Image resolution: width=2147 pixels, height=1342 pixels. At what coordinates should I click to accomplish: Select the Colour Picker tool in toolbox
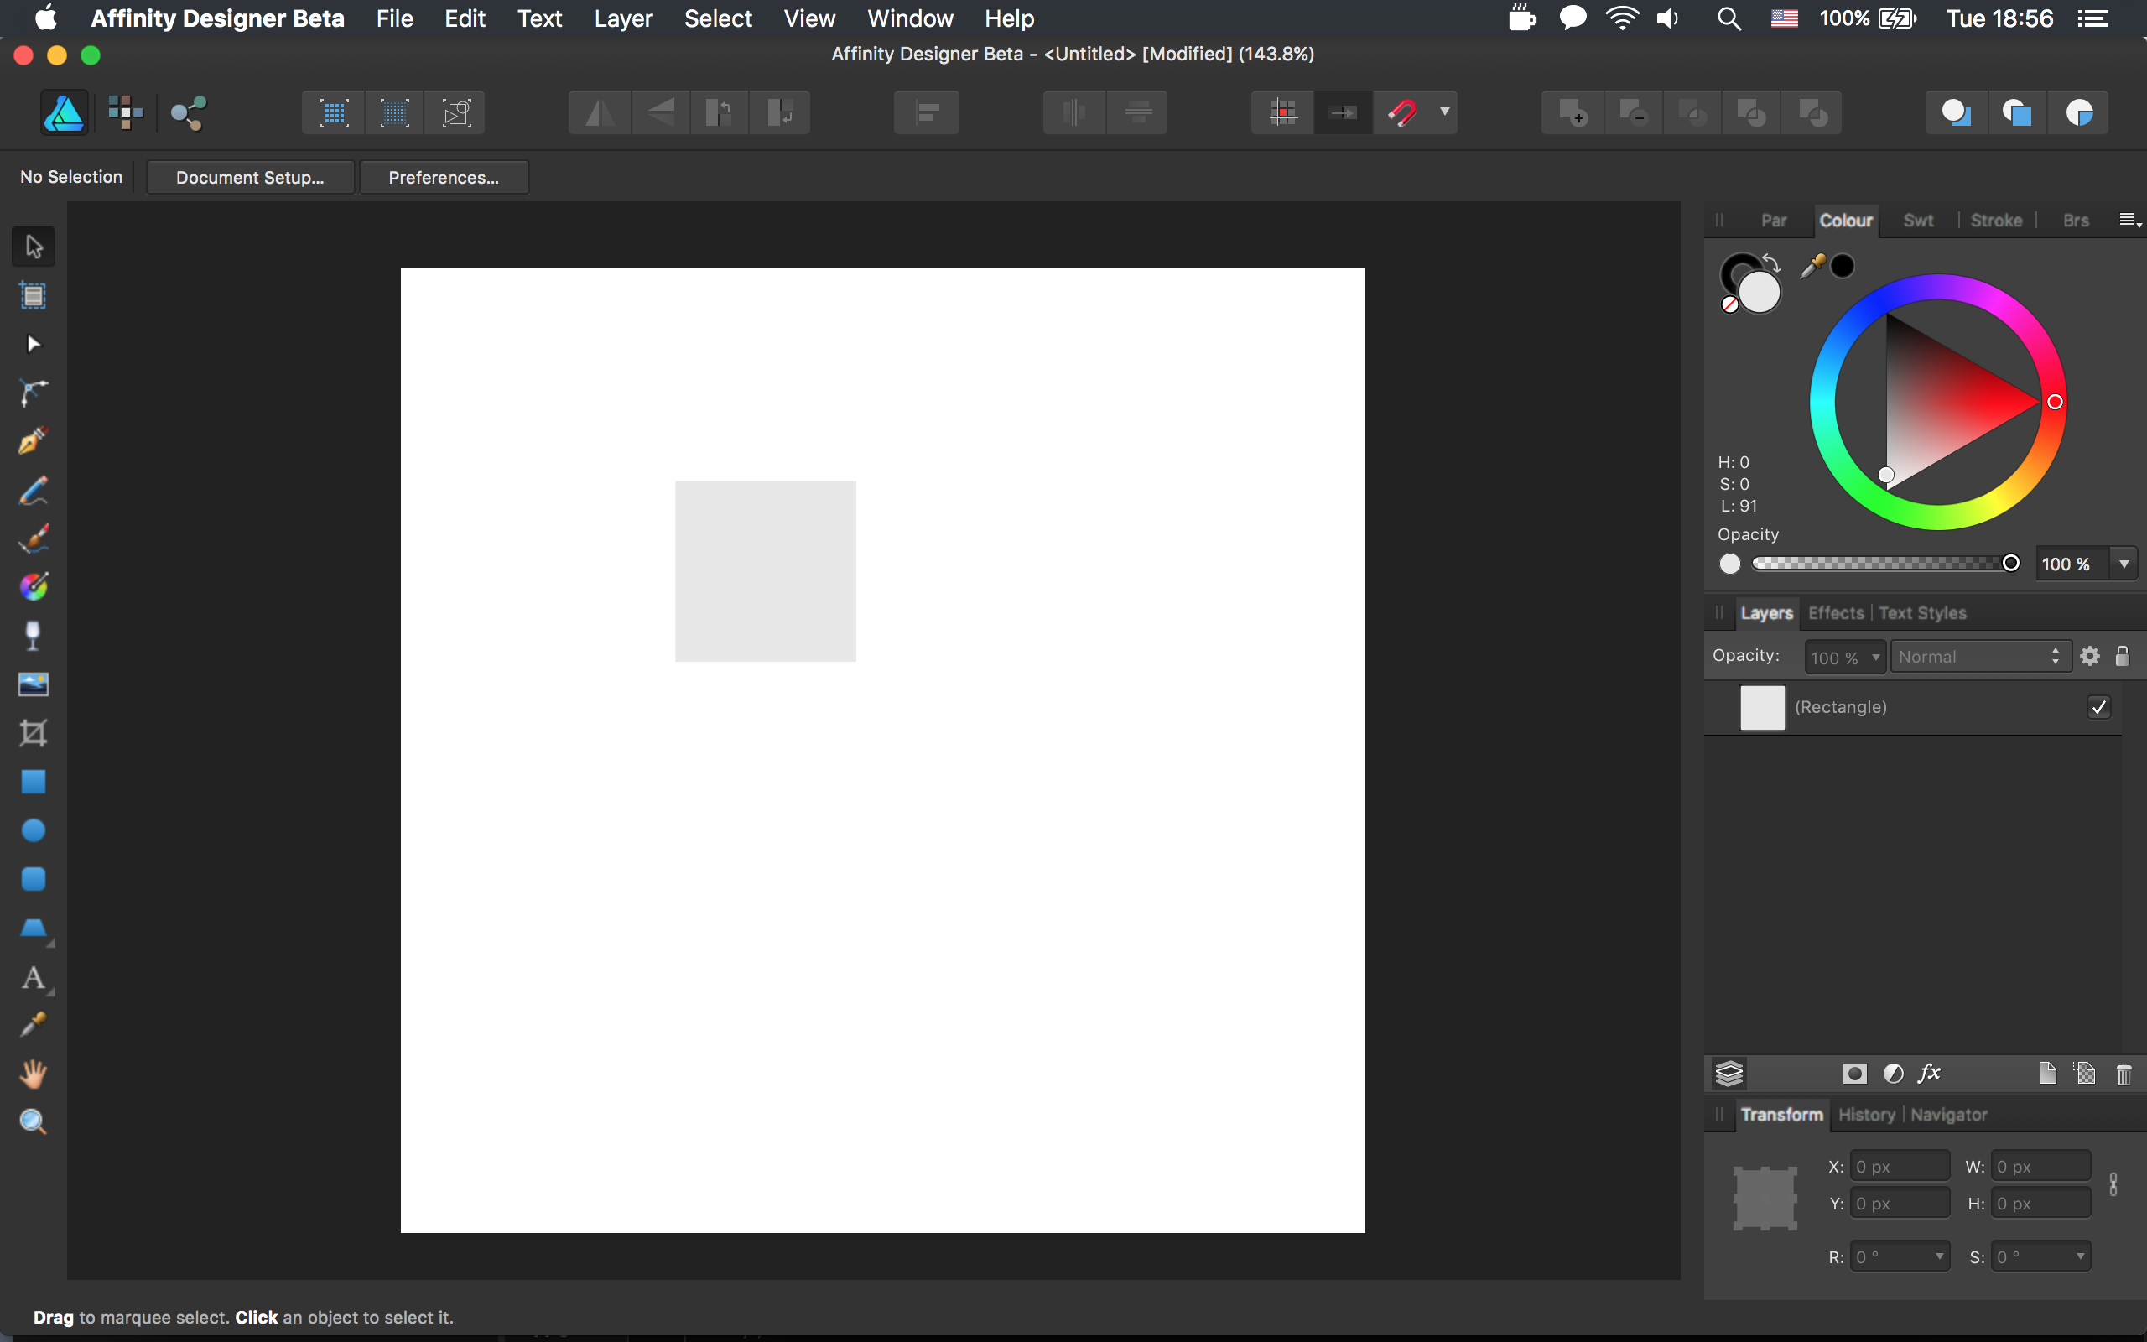click(34, 1025)
